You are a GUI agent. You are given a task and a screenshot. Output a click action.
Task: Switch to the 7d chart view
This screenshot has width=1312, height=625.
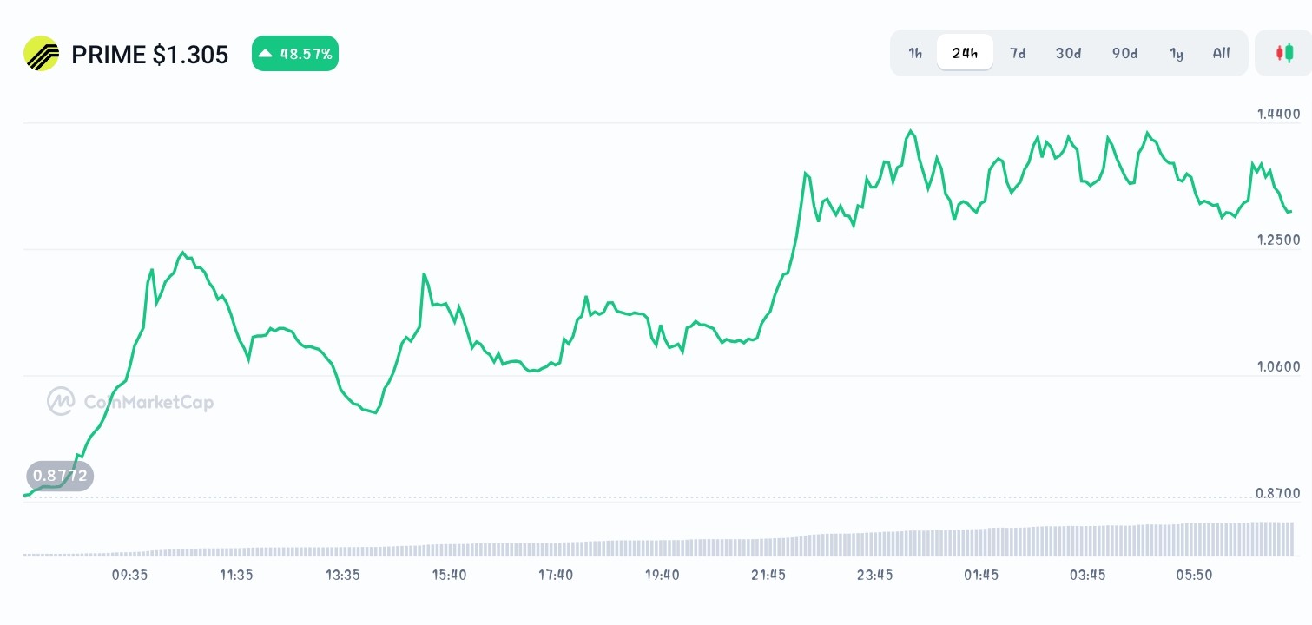coord(1018,53)
